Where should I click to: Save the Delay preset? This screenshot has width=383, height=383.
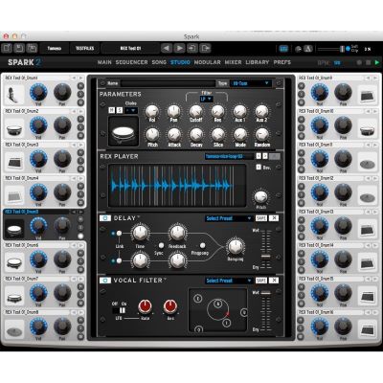tap(261, 218)
